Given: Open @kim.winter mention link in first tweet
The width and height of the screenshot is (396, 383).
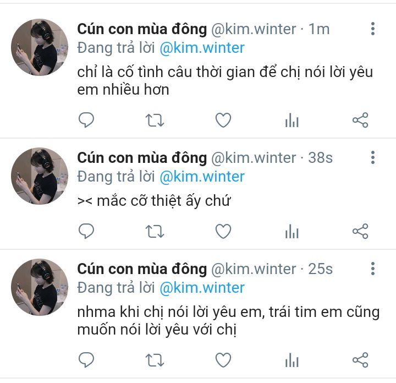Looking at the screenshot, I should 202,48.
